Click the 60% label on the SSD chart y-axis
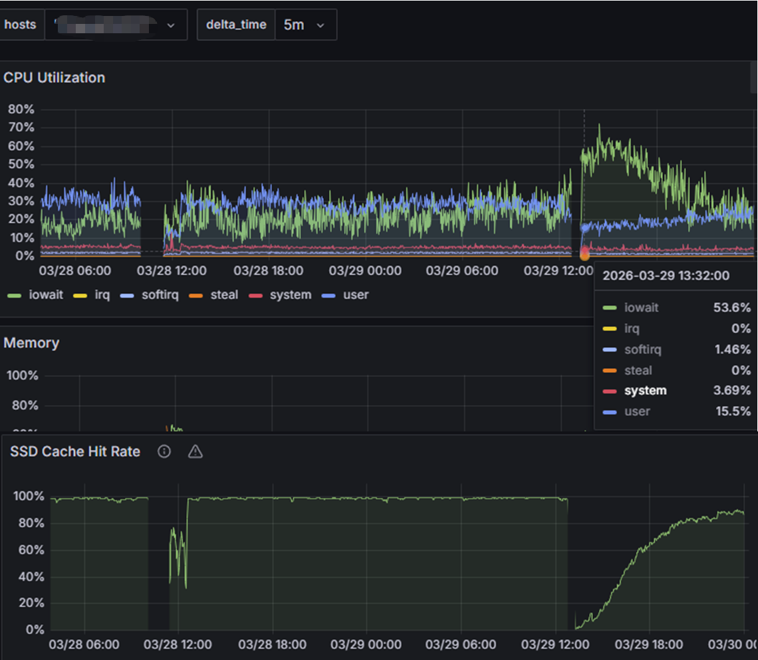This screenshot has height=660, width=758. [31, 550]
